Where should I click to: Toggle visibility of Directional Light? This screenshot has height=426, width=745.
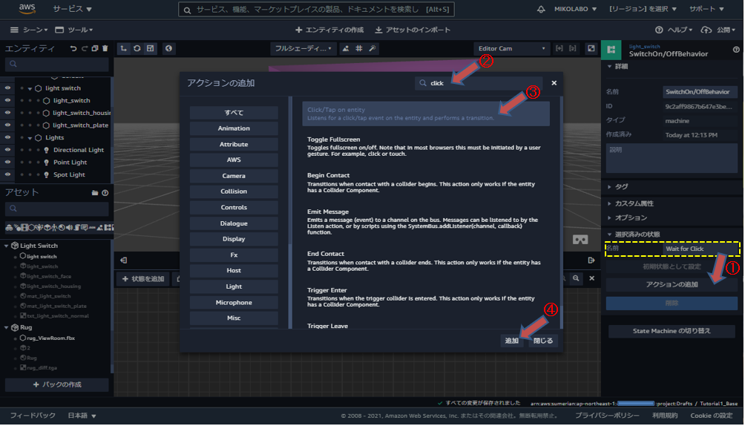7,150
